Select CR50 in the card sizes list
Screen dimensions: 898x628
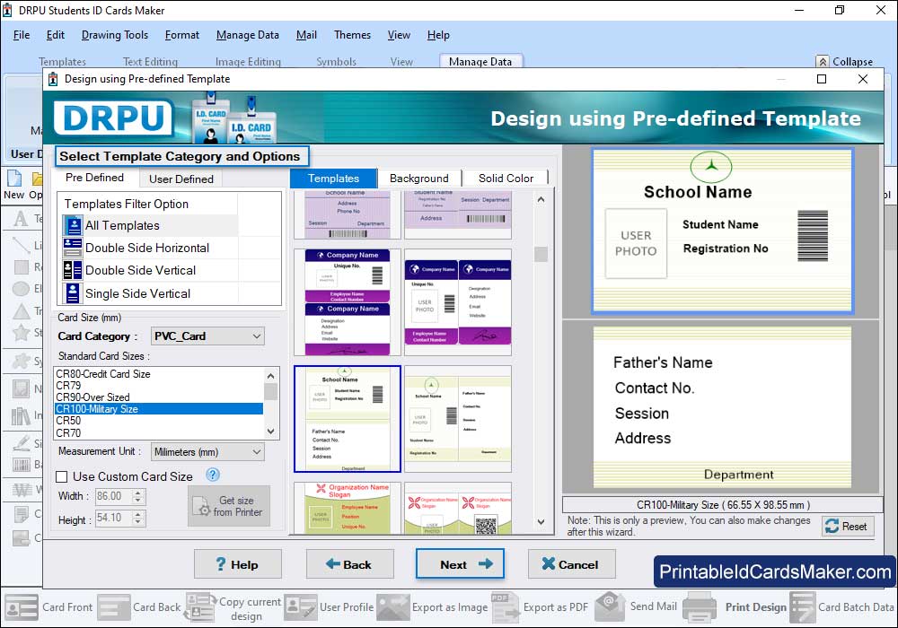pos(159,421)
